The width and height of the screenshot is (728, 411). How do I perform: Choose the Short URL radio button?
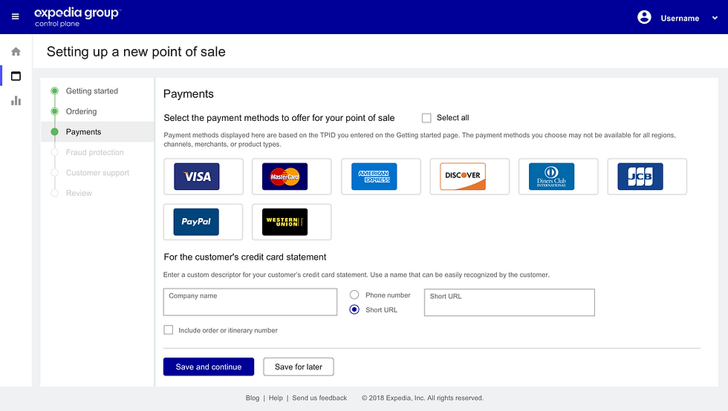point(354,309)
